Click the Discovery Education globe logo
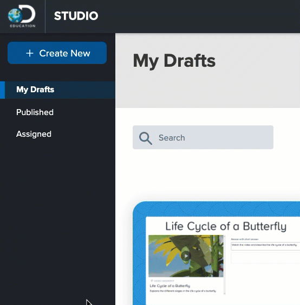Viewport: 300px width, 305px height. pyautogui.click(x=22, y=16)
